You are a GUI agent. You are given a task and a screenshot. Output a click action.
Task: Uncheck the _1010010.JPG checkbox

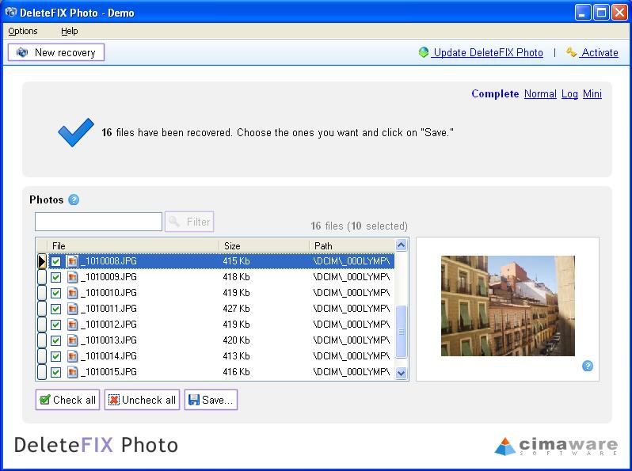(x=56, y=293)
